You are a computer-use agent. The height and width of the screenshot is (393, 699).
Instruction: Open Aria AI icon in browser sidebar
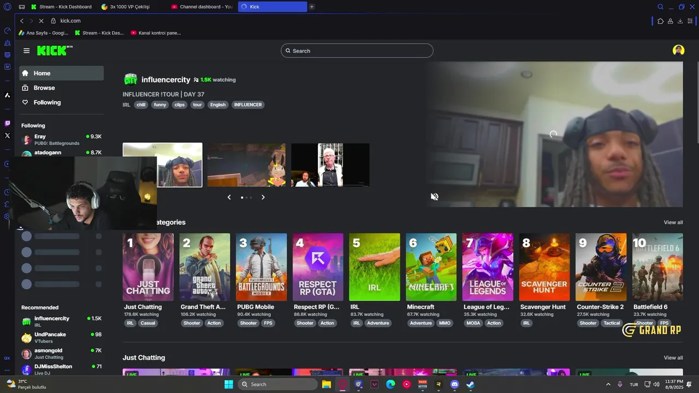click(x=7, y=95)
